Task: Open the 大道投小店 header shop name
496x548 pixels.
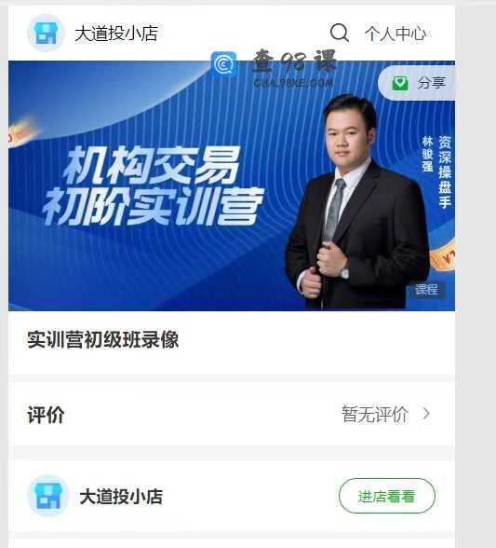Action: point(116,34)
